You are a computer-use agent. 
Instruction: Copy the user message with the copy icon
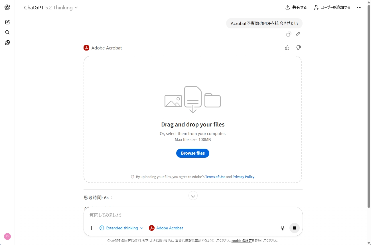coord(289,34)
